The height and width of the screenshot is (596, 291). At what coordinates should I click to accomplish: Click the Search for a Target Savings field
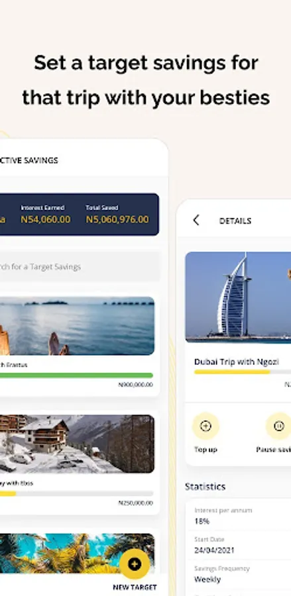point(79,267)
